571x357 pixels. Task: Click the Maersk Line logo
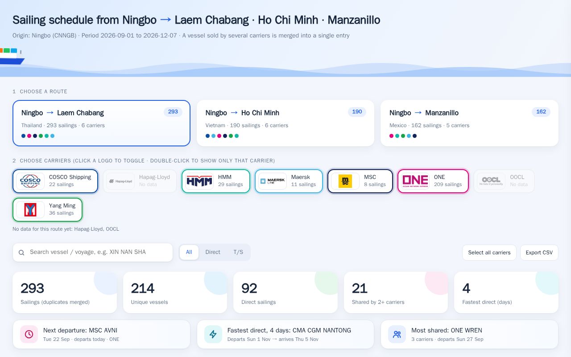(x=273, y=181)
